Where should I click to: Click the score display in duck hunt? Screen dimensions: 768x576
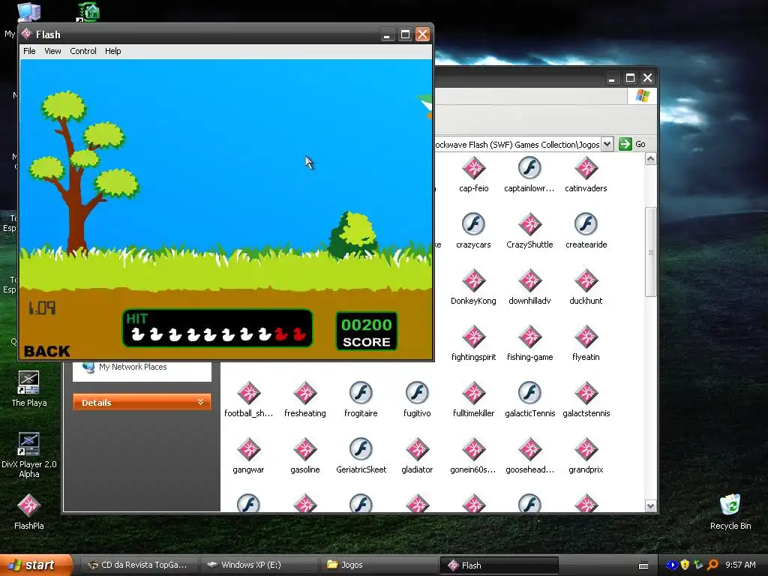pyautogui.click(x=366, y=331)
